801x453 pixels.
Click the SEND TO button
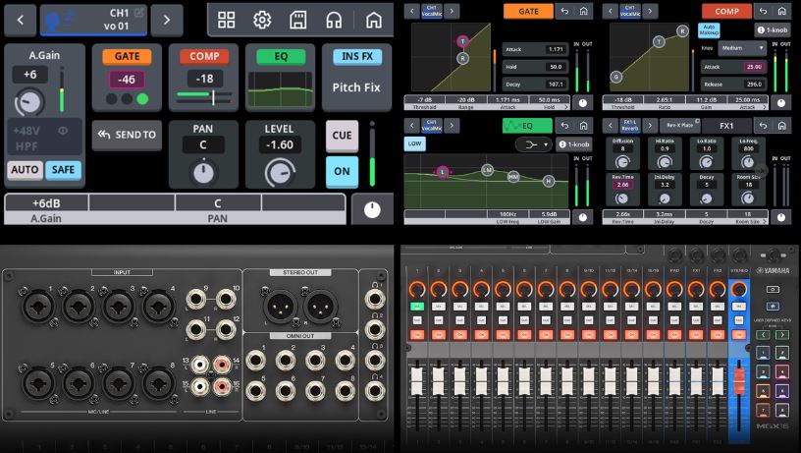(x=127, y=135)
